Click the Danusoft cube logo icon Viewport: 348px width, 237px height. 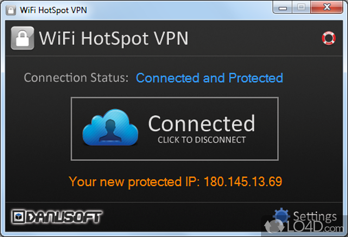18,217
